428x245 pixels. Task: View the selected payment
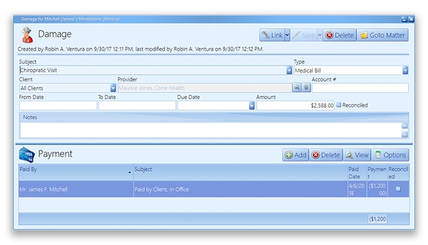click(x=357, y=155)
